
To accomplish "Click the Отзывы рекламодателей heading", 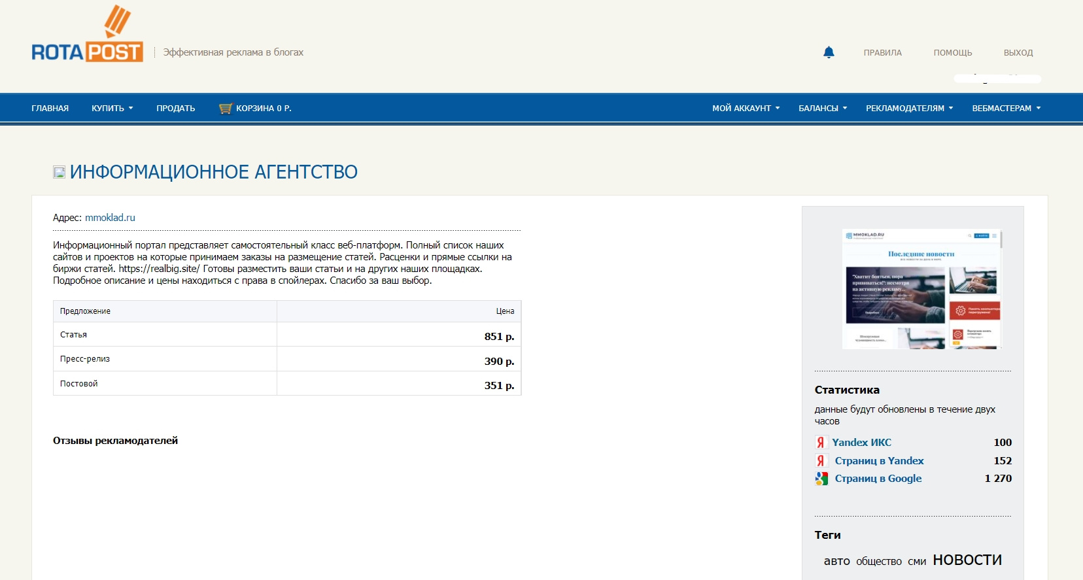I will click(x=115, y=441).
